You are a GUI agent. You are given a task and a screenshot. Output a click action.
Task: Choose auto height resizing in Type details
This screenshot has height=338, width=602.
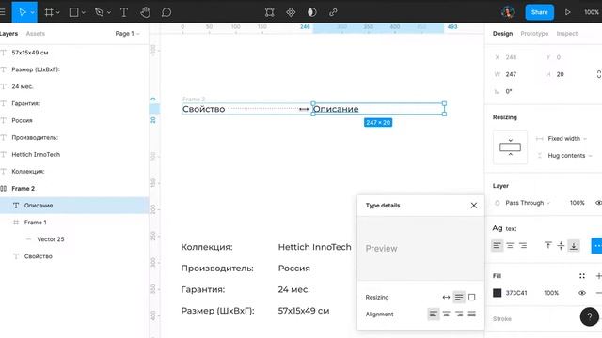(x=459, y=297)
